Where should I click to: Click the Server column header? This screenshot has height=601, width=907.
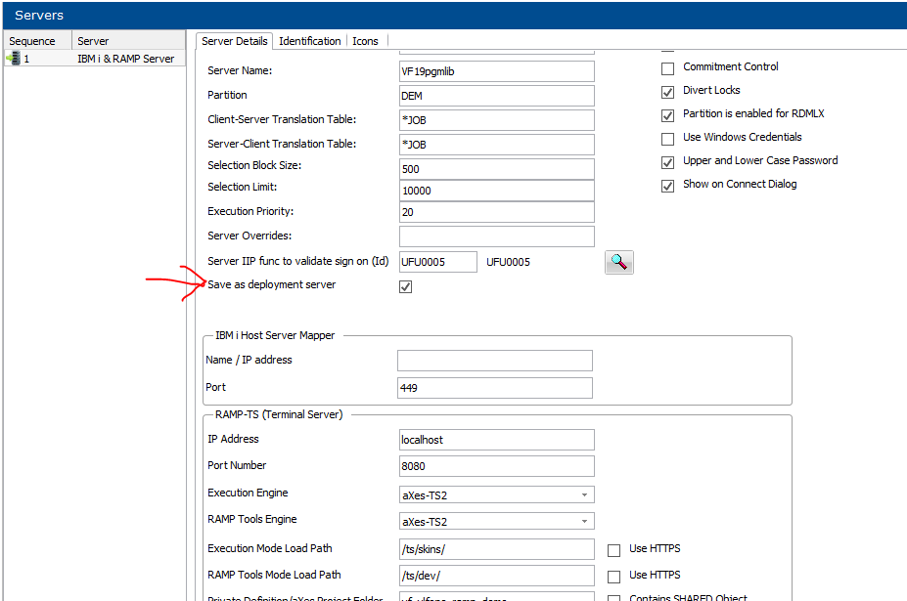click(128, 41)
